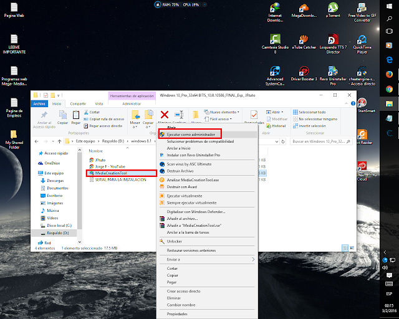This screenshot has width=399, height=319.
Task: Open My Shared Folder desktop icon
Action: pos(14,140)
